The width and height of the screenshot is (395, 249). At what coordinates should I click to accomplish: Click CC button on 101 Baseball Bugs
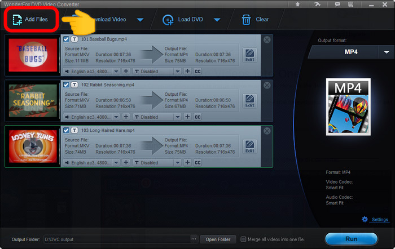[197, 72]
